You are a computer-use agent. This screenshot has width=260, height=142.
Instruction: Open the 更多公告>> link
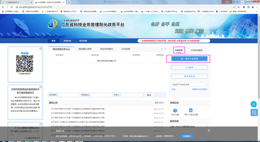pos(160,103)
